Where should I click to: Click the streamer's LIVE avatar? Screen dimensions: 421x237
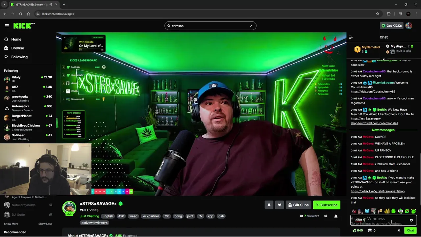click(x=69, y=209)
